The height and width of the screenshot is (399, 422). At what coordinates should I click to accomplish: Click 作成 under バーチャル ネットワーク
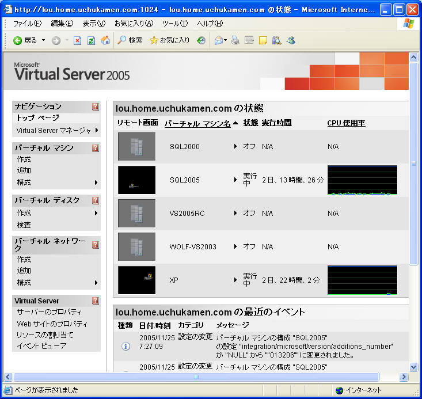pyautogui.click(x=24, y=260)
